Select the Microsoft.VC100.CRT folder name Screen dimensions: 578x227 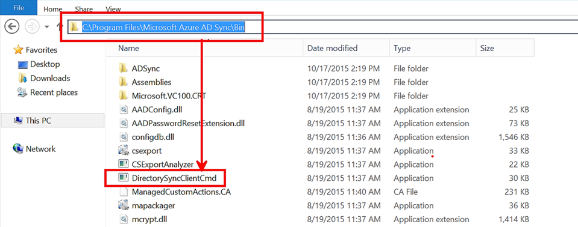169,96
